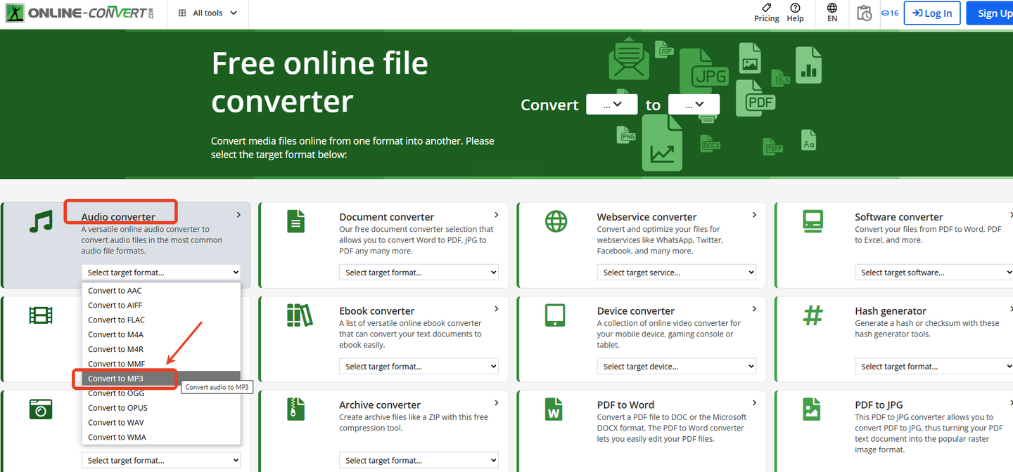Click the Webservice converter globe icon

[556, 221]
